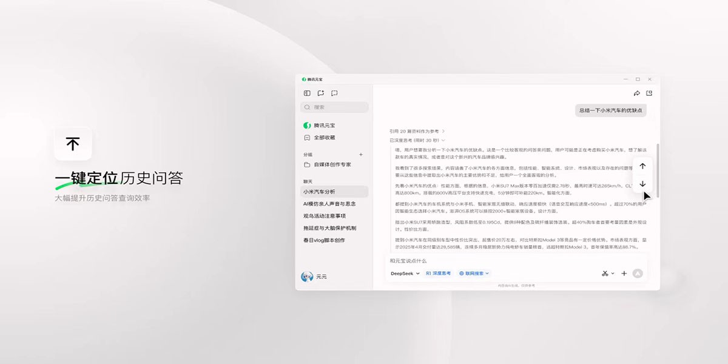The height and width of the screenshot is (364, 728).
Task: Maximize the 腾讯元宝 window
Action: 638,79
